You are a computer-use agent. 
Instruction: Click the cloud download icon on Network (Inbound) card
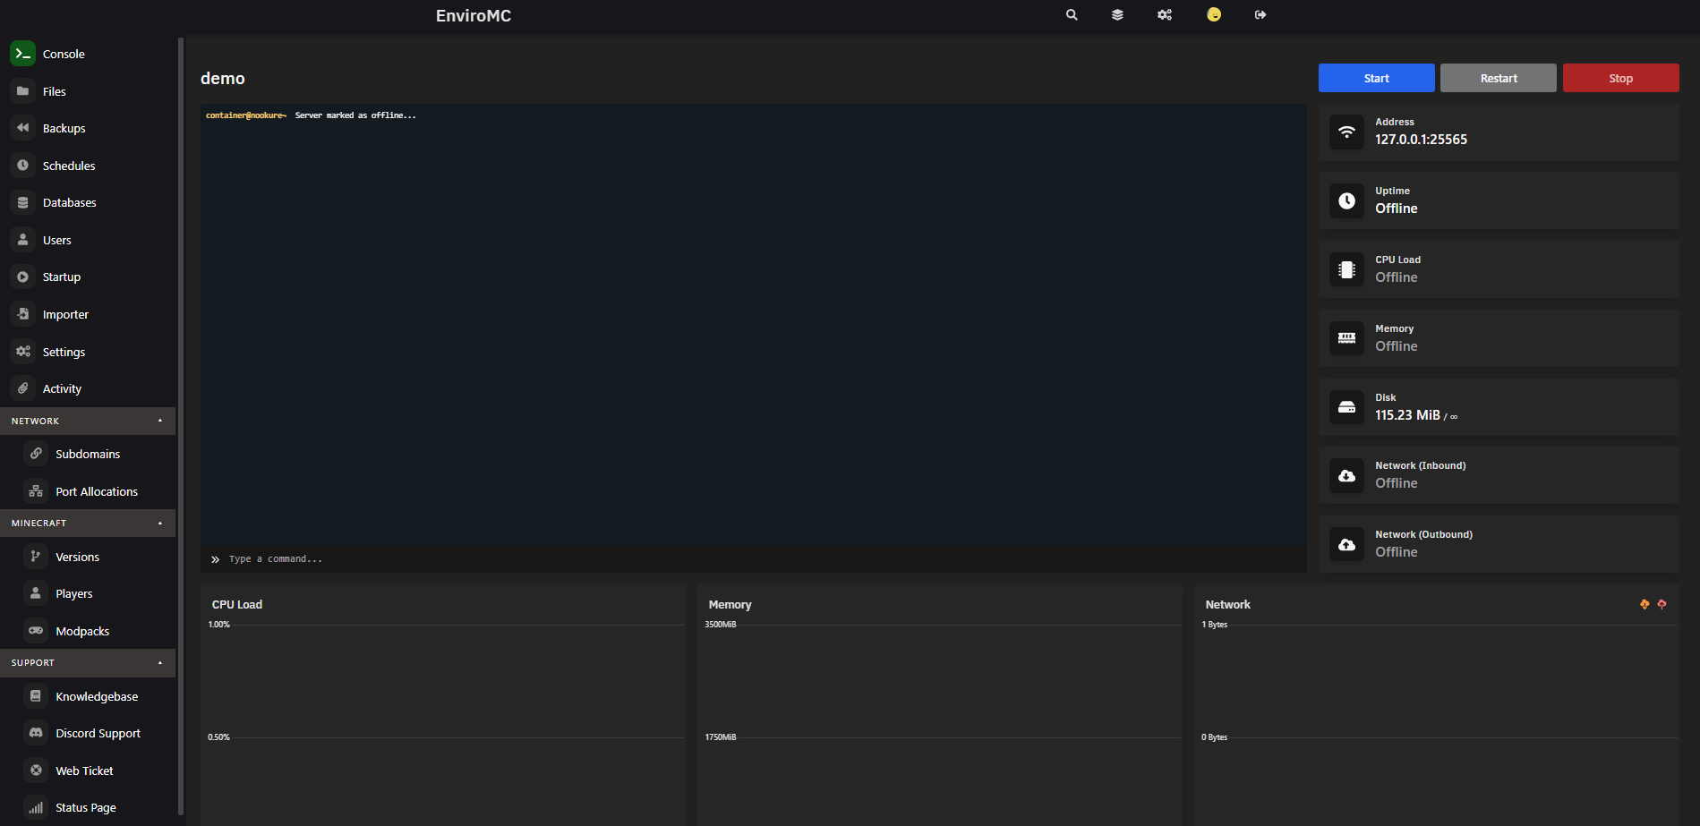click(1346, 476)
